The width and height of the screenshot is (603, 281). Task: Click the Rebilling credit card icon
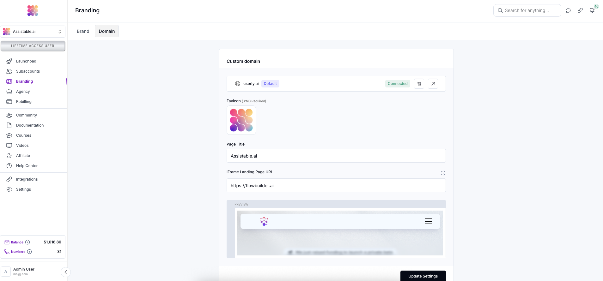(9, 102)
